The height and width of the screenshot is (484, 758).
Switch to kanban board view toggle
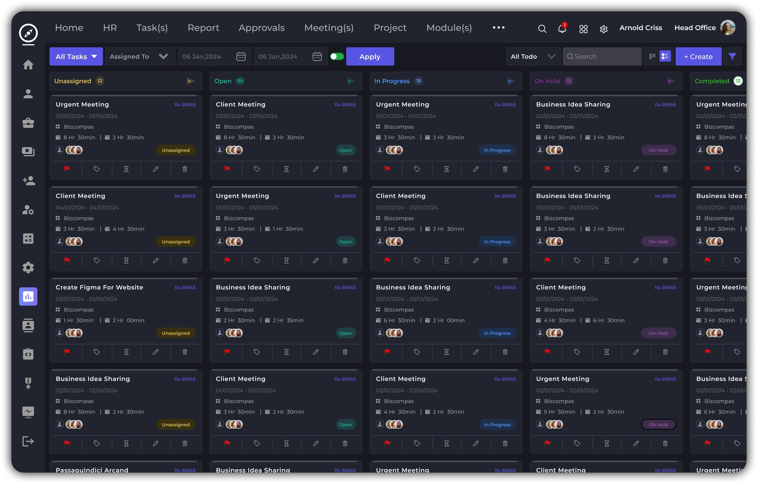tap(652, 56)
